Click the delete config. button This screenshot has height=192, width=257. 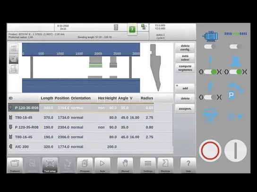pos(185,48)
